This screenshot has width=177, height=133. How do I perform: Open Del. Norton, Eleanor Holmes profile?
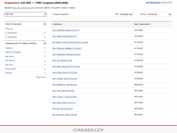coord(70,42)
